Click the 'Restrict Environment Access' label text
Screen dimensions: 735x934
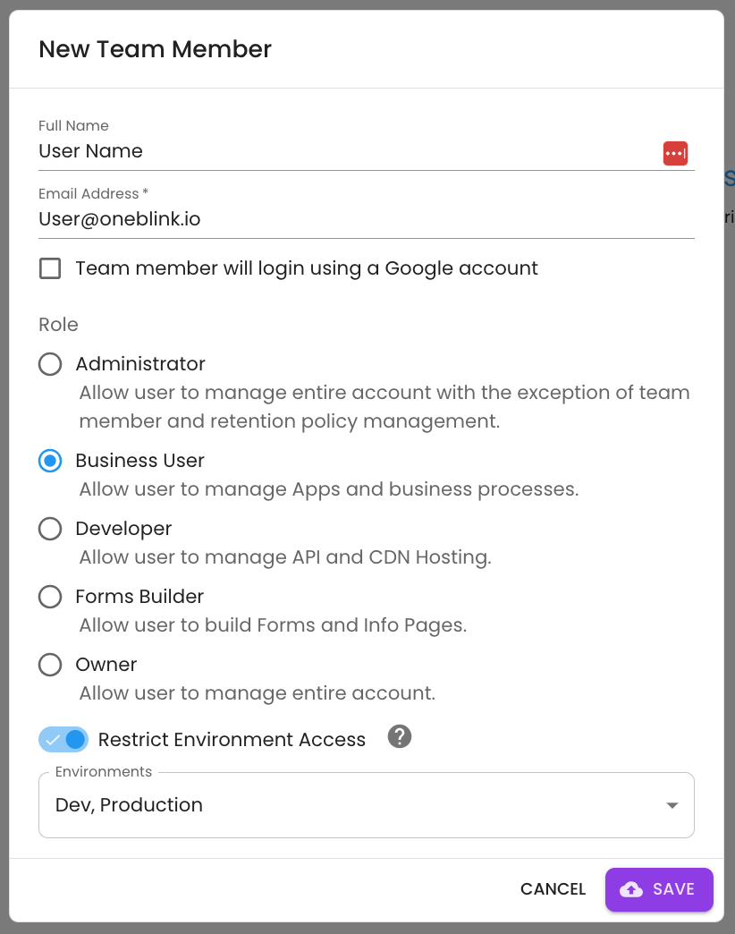coord(232,740)
